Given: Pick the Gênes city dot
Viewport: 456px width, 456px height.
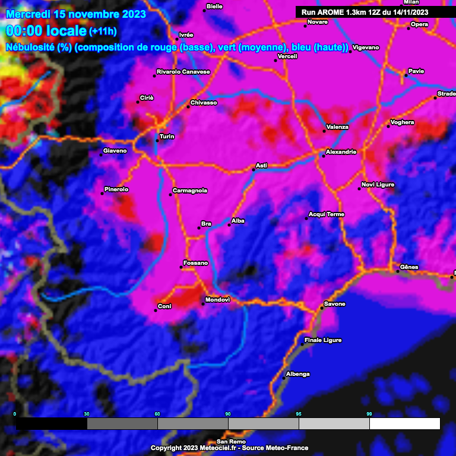Looking at the screenshot, I should coord(398,271).
